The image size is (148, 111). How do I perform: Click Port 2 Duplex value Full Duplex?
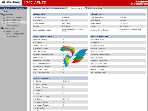point(124,26)
